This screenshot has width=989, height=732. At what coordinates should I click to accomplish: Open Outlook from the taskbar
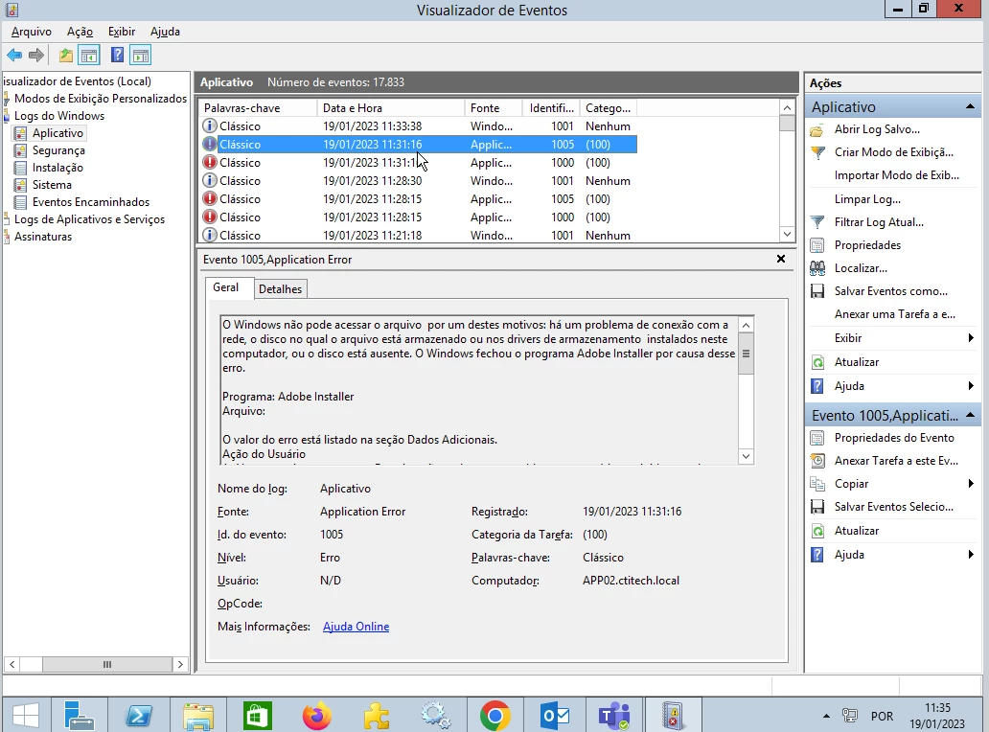pos(555,716)
